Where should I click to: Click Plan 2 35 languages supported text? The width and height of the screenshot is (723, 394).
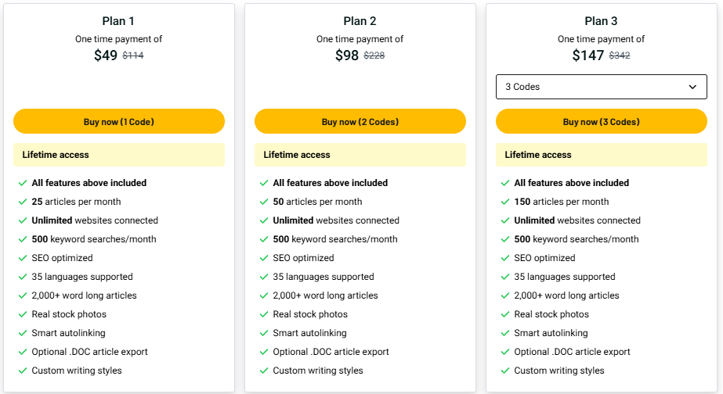(x=323, y=277)
